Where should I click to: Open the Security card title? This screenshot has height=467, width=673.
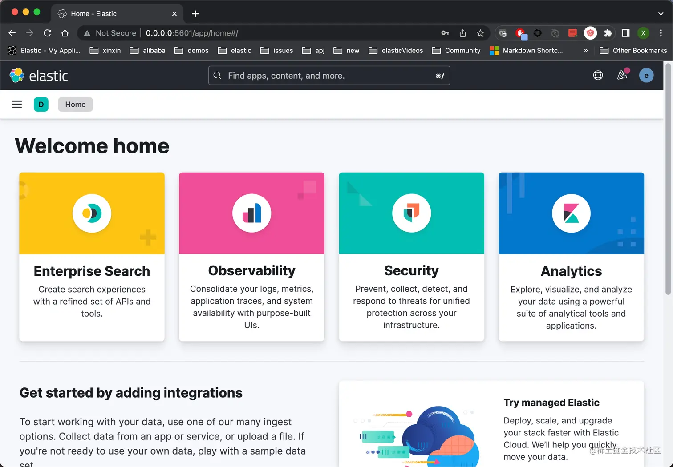point(411,271)
